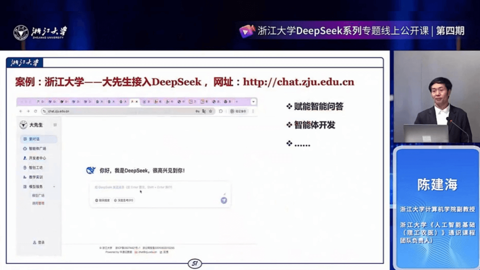Open a new browser tab with plus

[x=236, y=102]
